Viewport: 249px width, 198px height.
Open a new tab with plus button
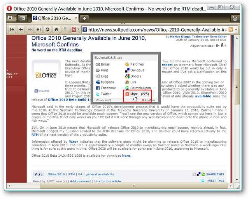click(x=84, y=18)
